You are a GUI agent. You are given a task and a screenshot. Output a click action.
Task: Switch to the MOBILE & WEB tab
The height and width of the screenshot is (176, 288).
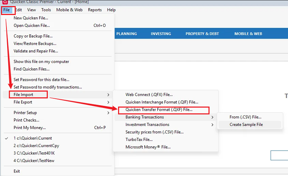[x=248, y=34]
